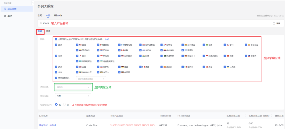Uncheck the 全部国家 checkbox

pyautogui.click(x=56, y=39)
